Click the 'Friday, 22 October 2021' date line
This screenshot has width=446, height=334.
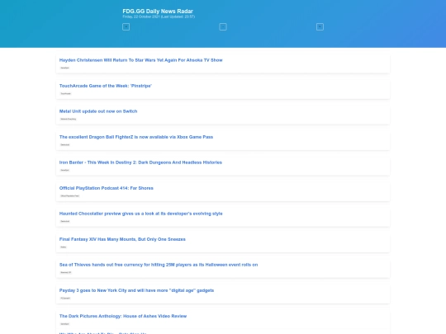tap(159, 16)
